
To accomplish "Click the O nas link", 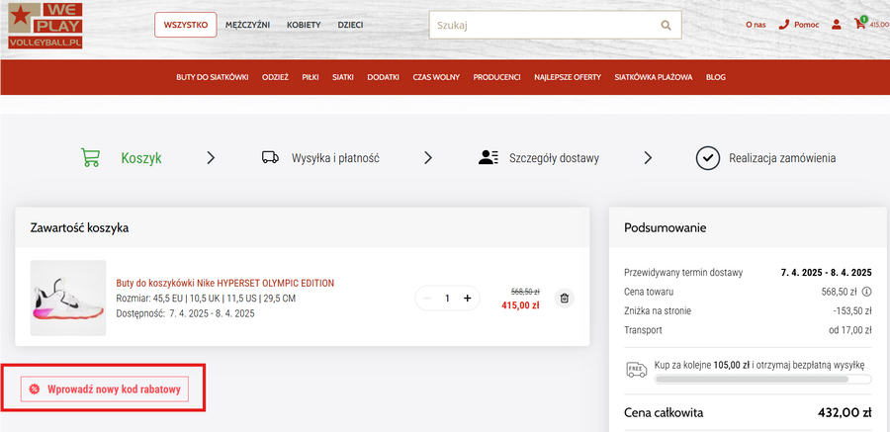I will [x=756, y=25].
